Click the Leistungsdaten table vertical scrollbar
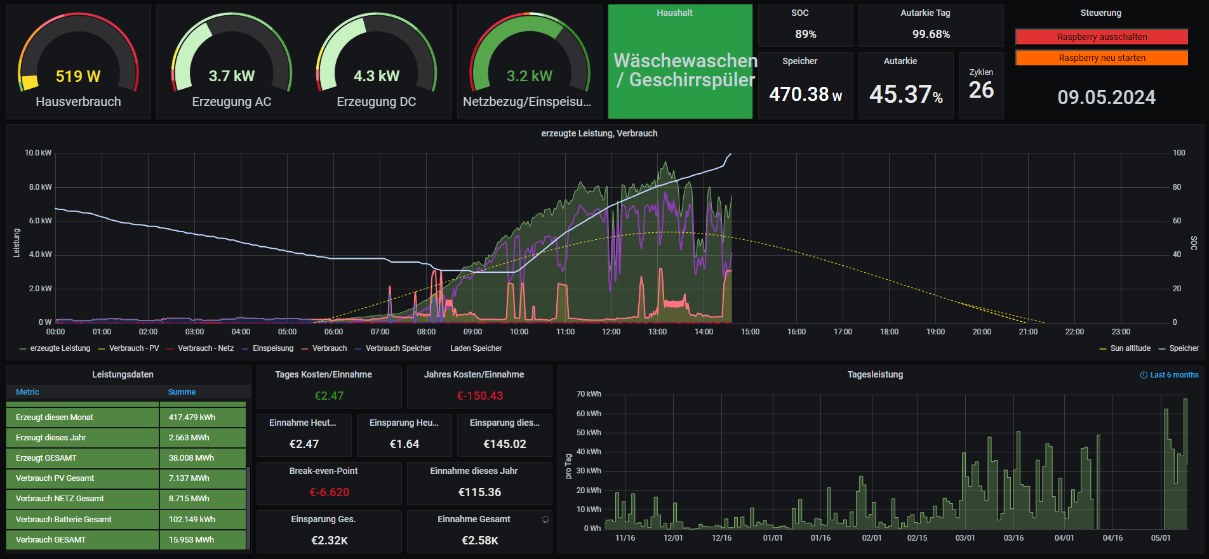This screenshot has height=559, width=1209. [248, 508]
